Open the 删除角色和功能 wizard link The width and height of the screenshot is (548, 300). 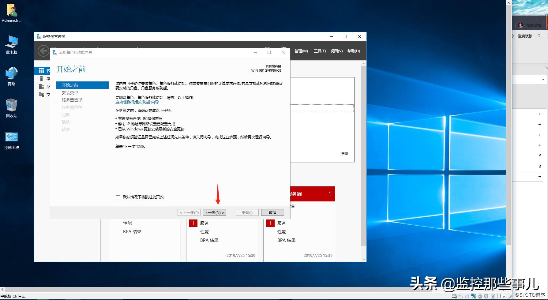tap(137, 102)
